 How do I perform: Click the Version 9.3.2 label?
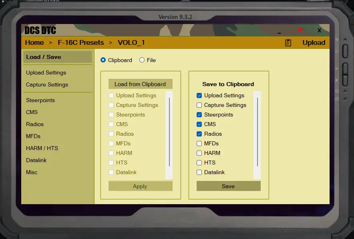click(x=175, y=17)
